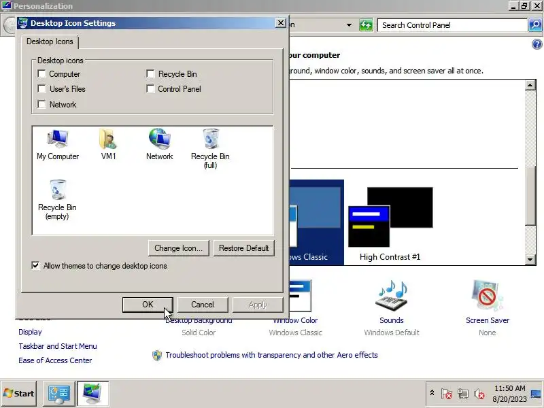The image size is (544, 408).
Task: Click the shield icon beside Troubleshoot link
Action: pyautogui.click(x=157, y=355)
